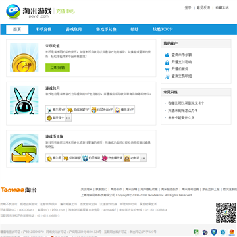Open the 帮助 help tab
The height and width of the screenshot is (237, 237).
pyautogui.click(x=134, y=30)
